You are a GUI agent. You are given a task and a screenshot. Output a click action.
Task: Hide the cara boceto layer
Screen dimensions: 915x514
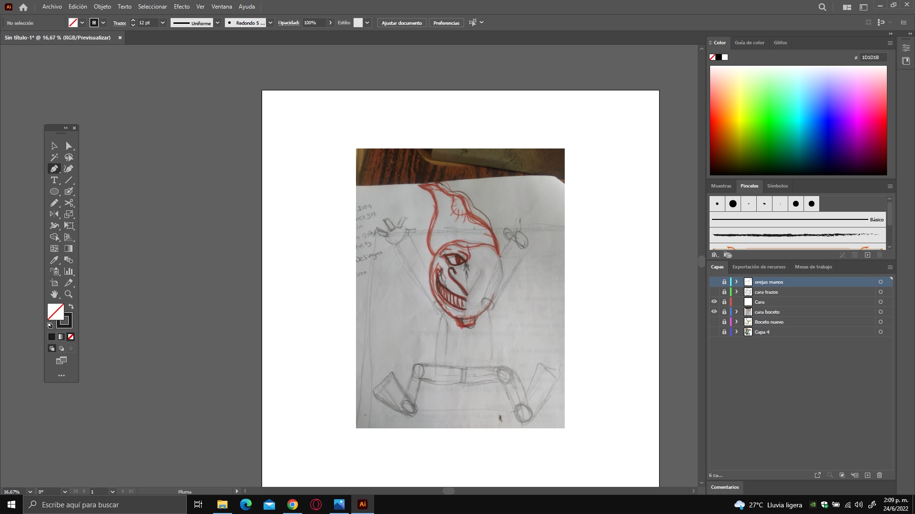714,312
